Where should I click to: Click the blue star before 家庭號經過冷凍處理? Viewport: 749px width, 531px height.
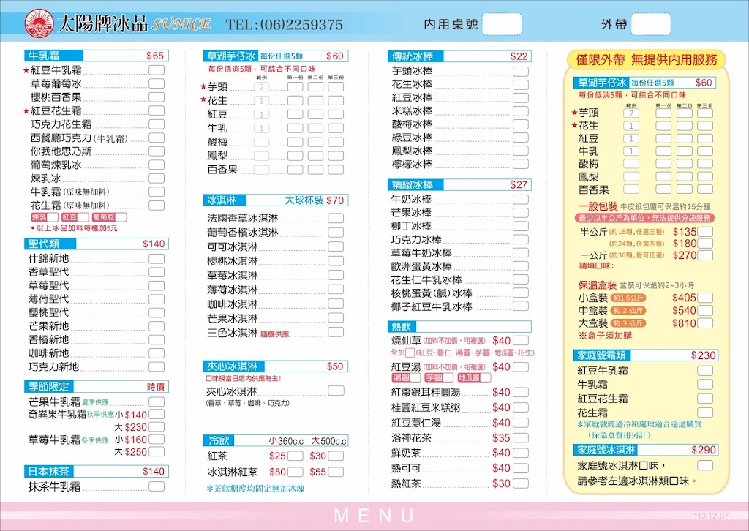click(580, 423)
